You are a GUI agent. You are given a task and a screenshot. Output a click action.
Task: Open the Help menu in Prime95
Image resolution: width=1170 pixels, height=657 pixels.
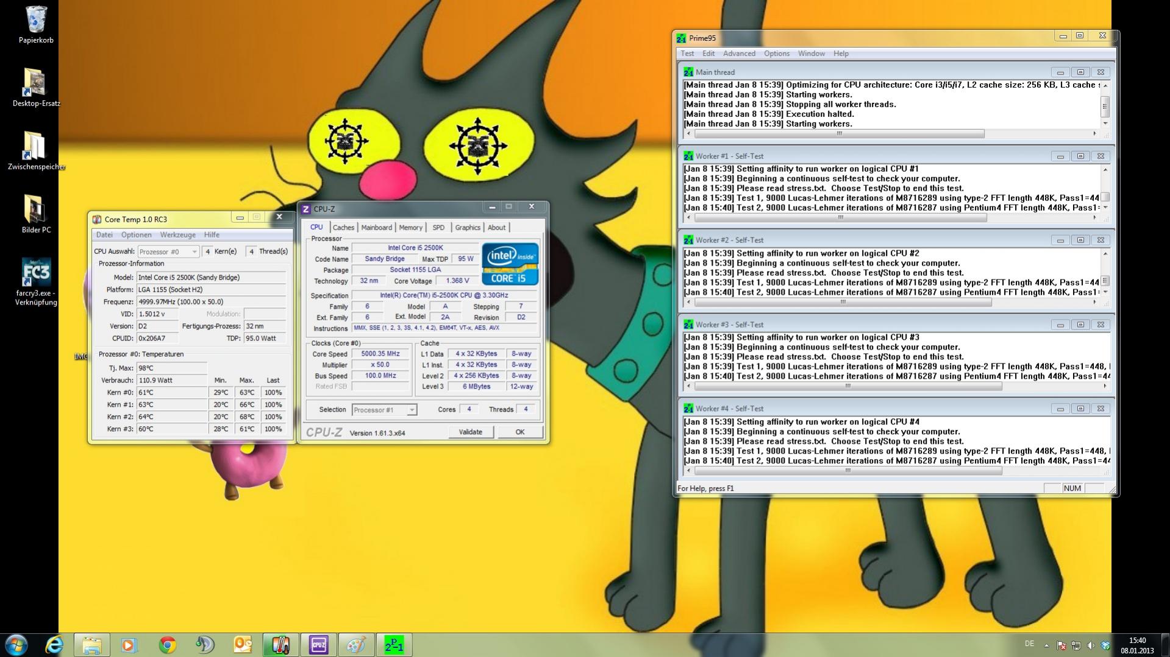(841, 54)
